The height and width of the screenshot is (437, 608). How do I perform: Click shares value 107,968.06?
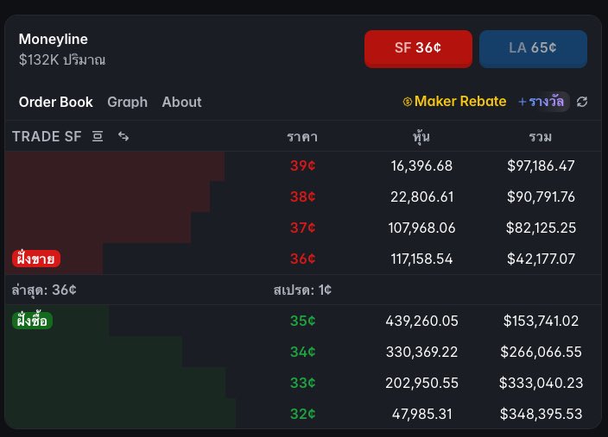(x=421, y=228)
